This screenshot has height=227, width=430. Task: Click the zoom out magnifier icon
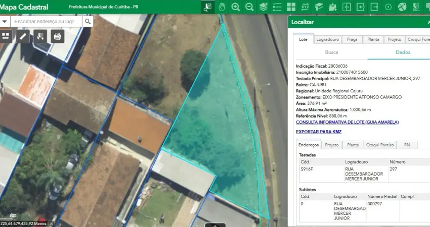(249, 7)
